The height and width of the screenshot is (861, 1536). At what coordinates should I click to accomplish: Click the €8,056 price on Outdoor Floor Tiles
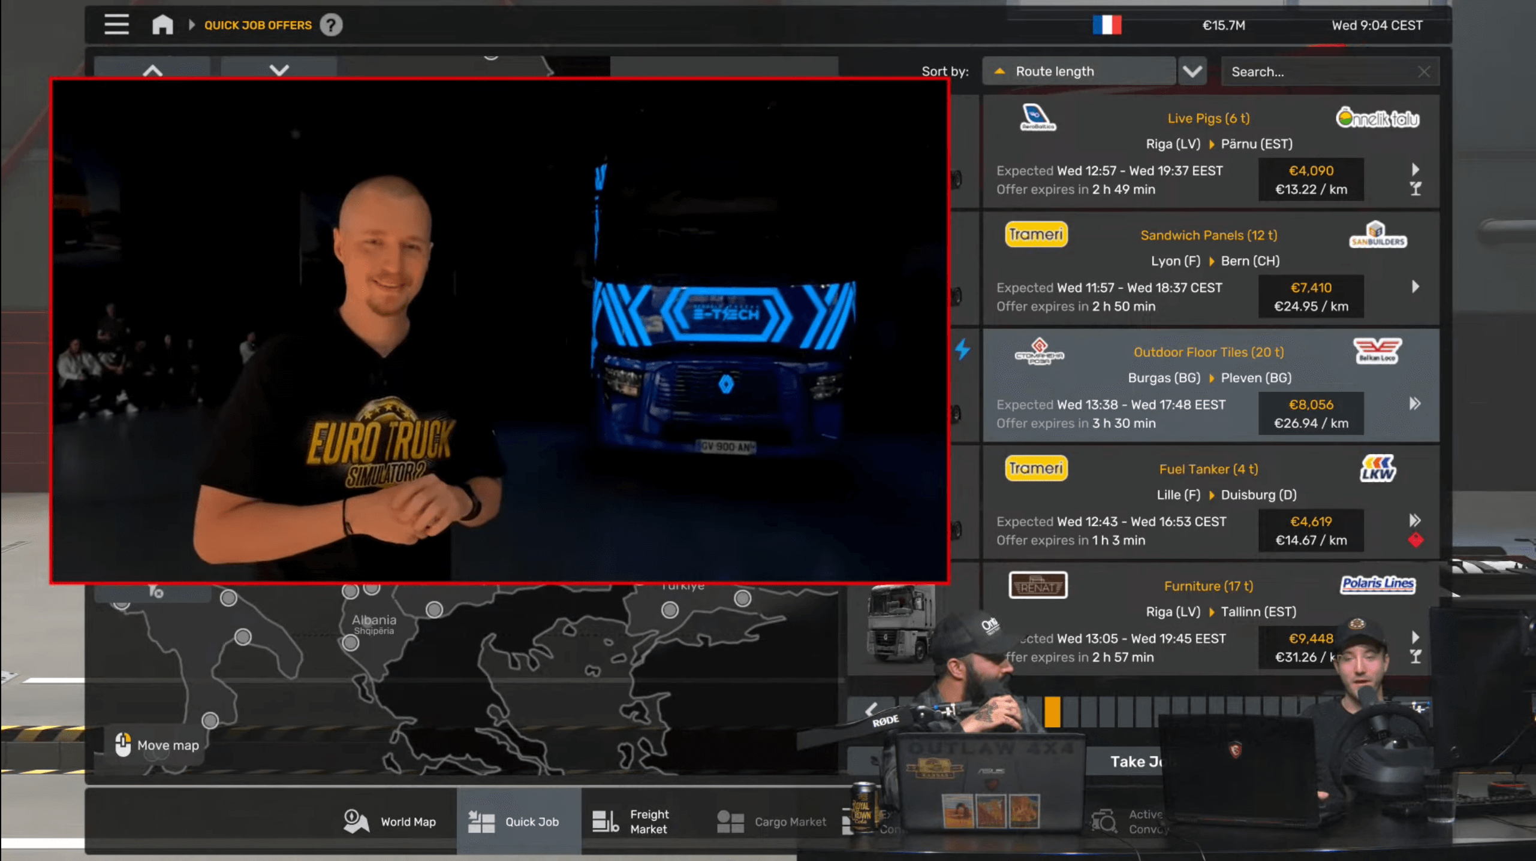(1311, 404)
